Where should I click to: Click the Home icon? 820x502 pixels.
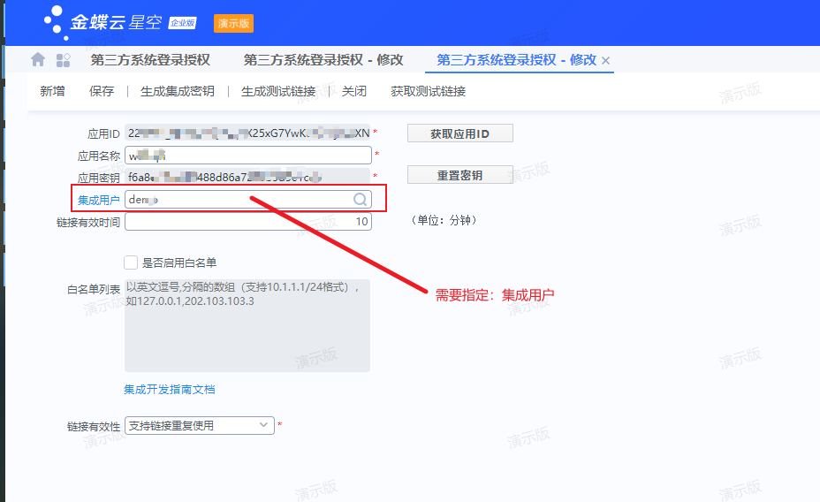(x=38, y=60)
